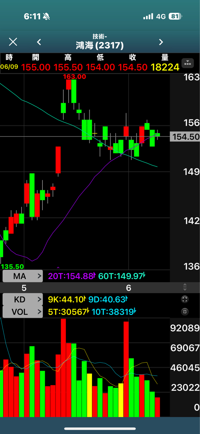This screenshot has height=434, width=200.
Task: Expand the VOL indicator selector
Action: click(x=23, y=312)
